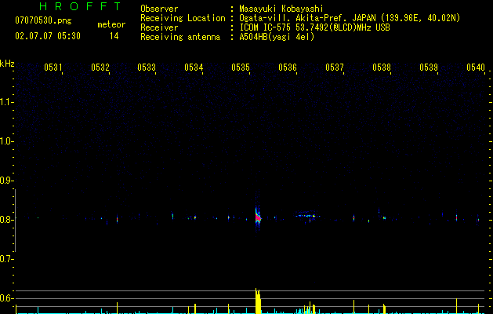
Task: Click the 0539 time axis marker
Action: pyautogui.click(x=429, y=68)
